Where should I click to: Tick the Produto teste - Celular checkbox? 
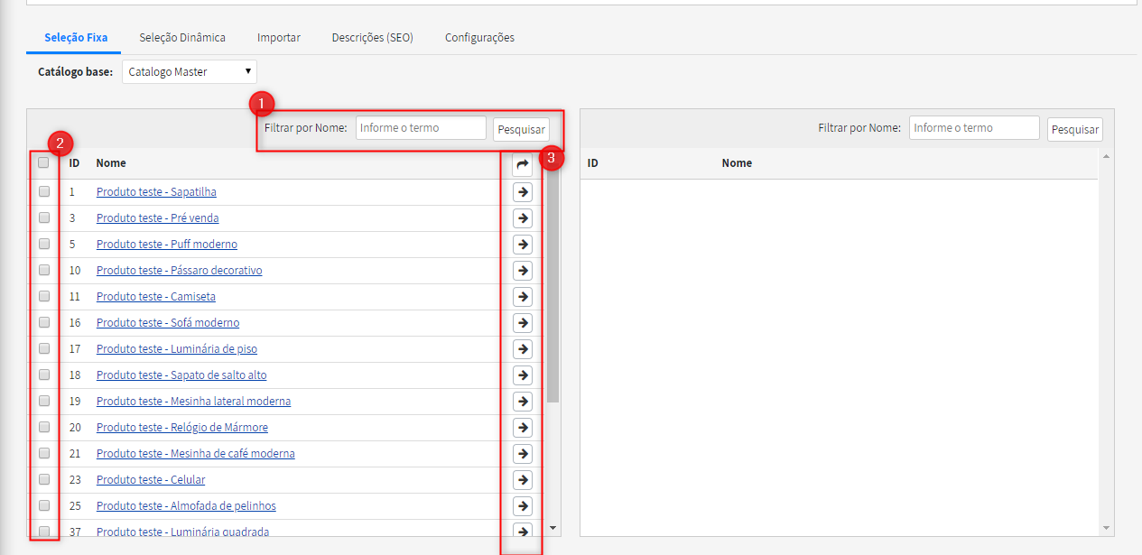pyautogui.click(x=44, y=479)
